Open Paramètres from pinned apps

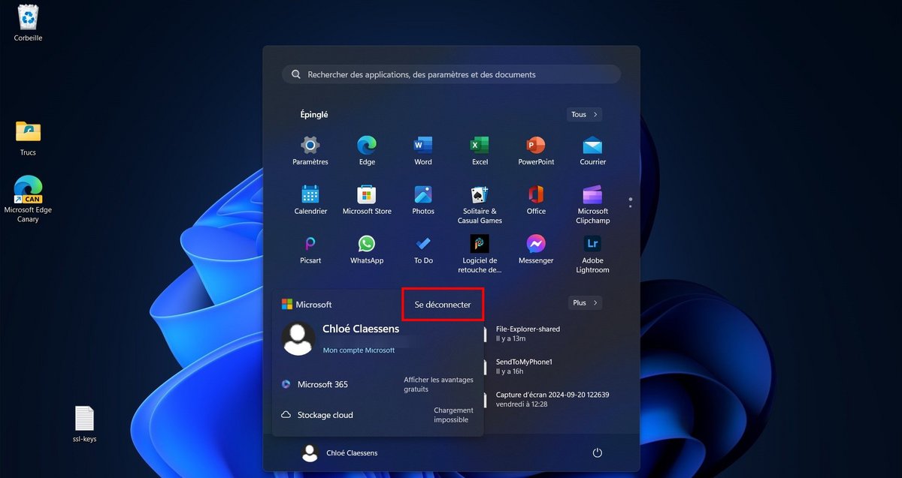click(x=310, y=151)
